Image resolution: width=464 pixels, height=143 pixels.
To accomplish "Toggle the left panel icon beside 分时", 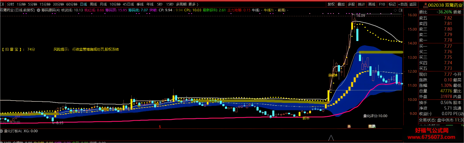I will coord(3,4).
